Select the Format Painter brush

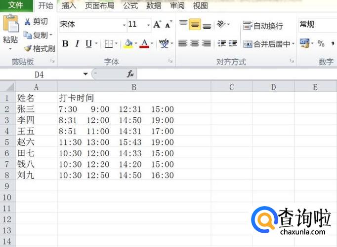coord(28,48)
